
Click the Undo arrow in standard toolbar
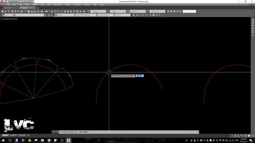click(x=42, y=12)
